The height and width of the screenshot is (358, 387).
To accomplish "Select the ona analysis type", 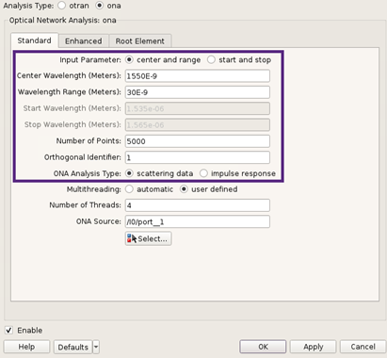I will coord(100,6).
